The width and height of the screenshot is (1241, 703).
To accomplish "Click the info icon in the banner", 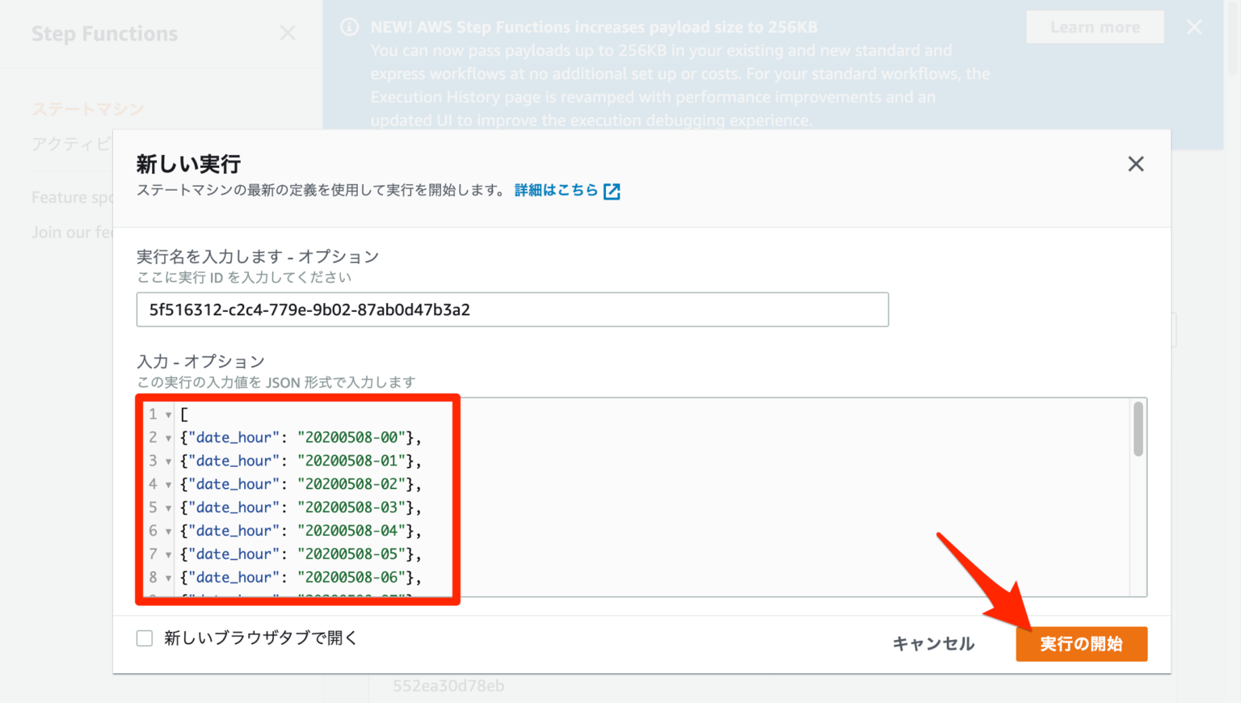I will coord(349,27).
